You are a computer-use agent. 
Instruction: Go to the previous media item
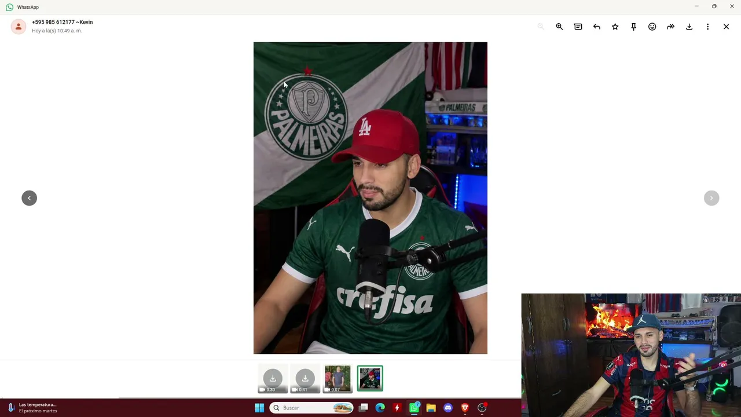tap(29, 198)
